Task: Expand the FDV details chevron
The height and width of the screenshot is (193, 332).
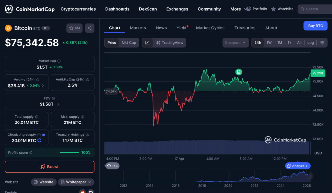Action: (58, 104)
